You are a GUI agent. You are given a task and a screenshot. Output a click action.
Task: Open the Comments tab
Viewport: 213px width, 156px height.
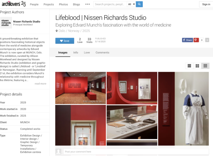tap(102, 52)
